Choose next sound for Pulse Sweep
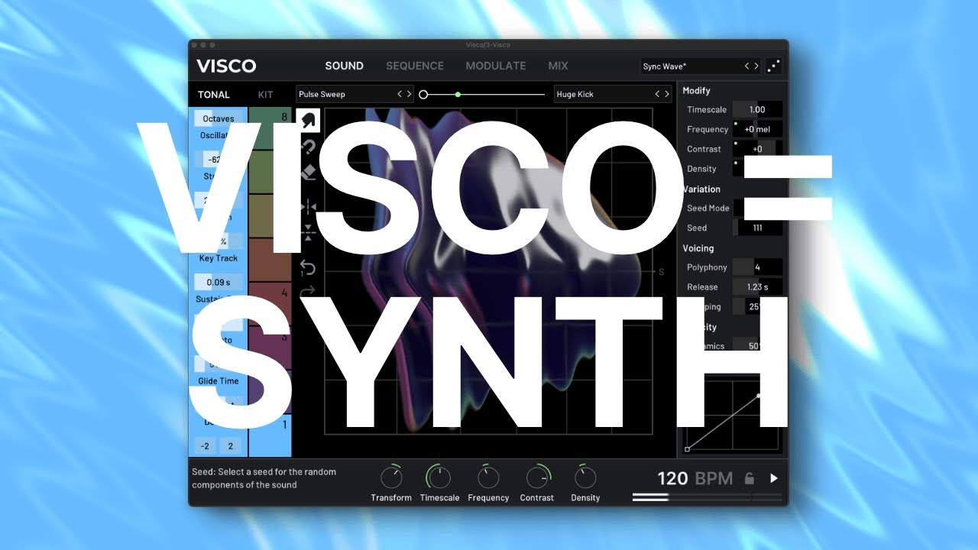The image size is (978, 550). pos(409,95)
